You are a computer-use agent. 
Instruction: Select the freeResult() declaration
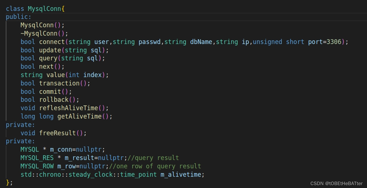(53, 133)
